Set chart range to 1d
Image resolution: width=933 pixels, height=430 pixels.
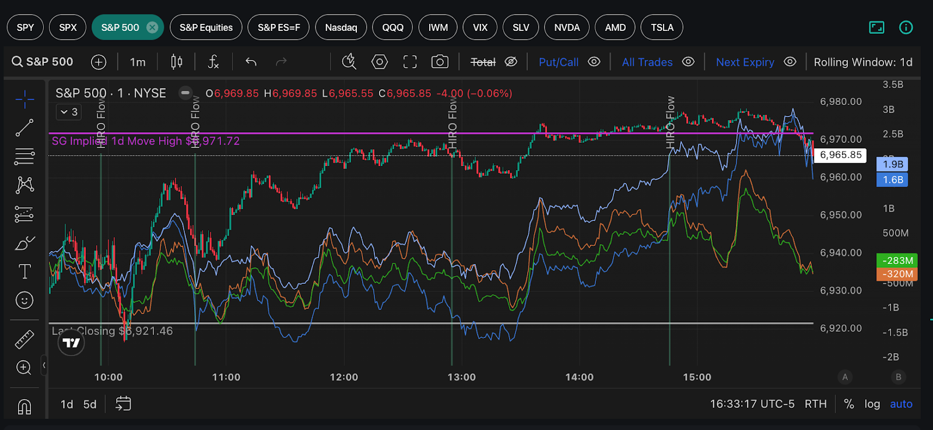coord(67,404)
